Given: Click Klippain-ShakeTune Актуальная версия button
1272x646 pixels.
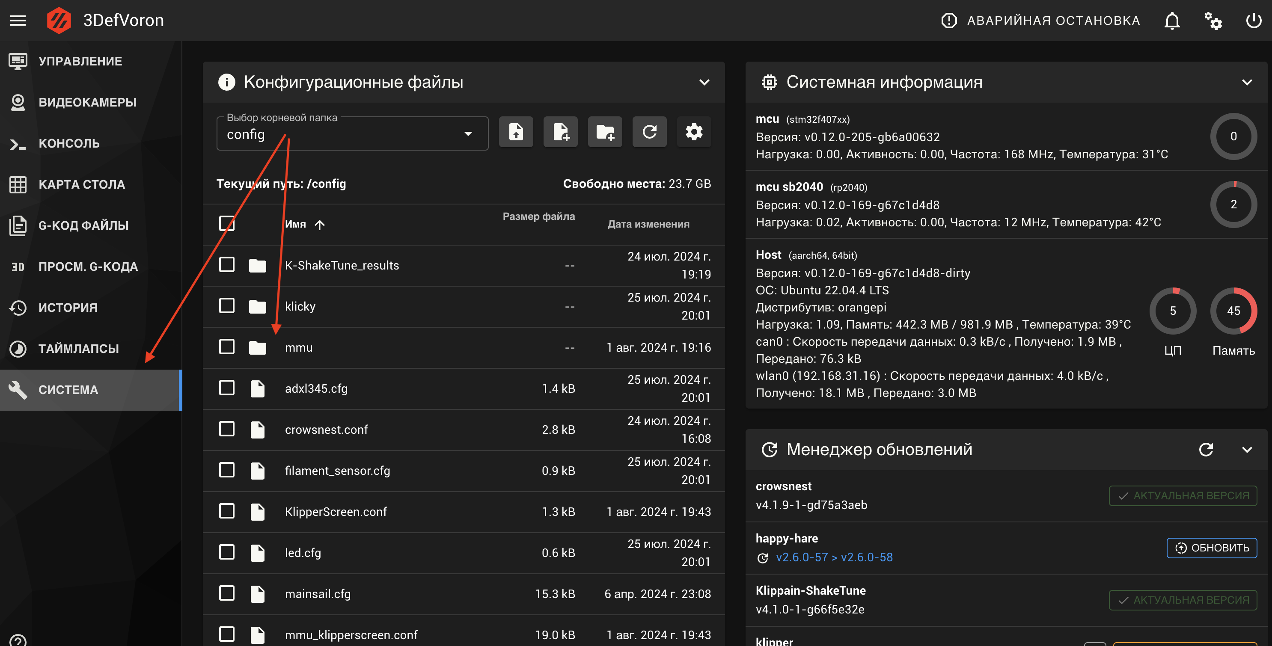Looking at the screenshot, I should (x=1183, y=600).
